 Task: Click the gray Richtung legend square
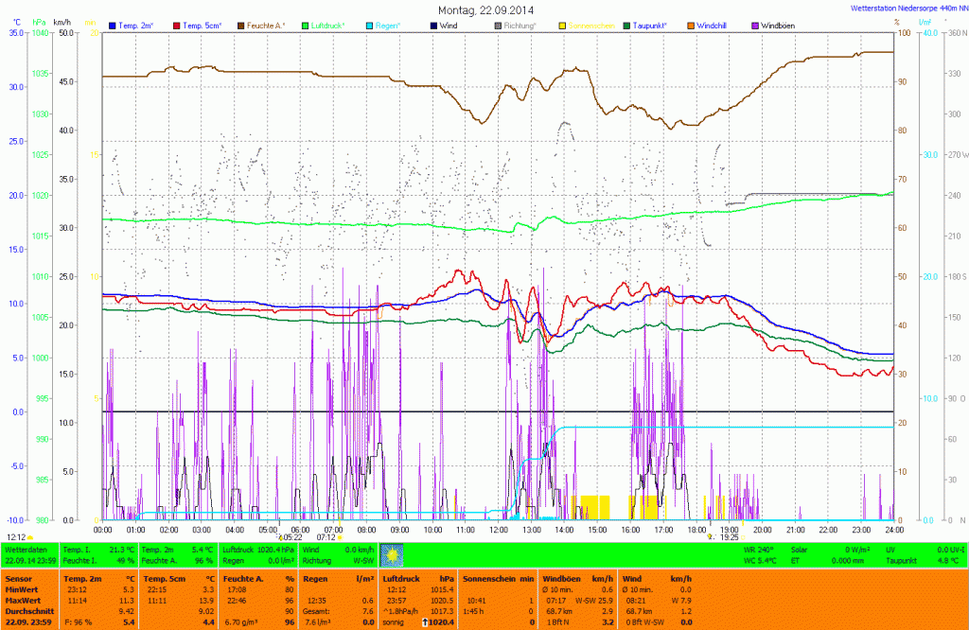498,26
